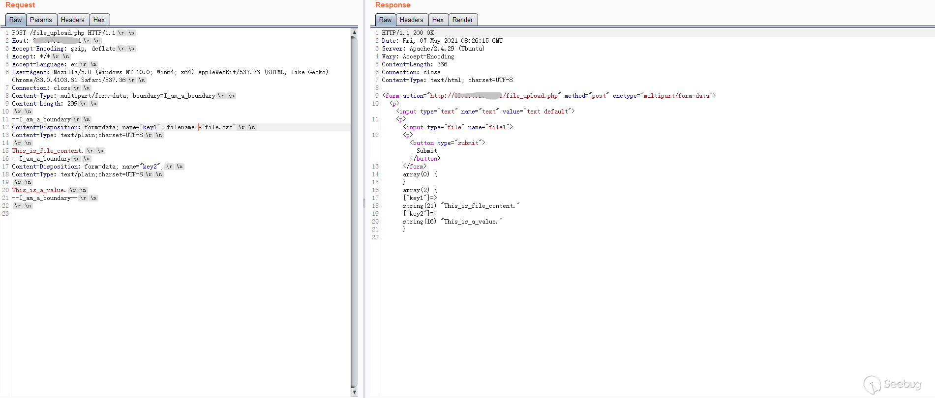
Task: Show the Request Hex view tab
Action: [99, 20]
